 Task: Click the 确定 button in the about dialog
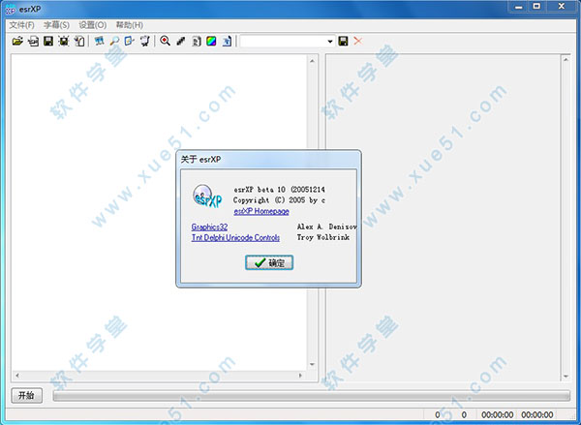[x=269, y=262]
